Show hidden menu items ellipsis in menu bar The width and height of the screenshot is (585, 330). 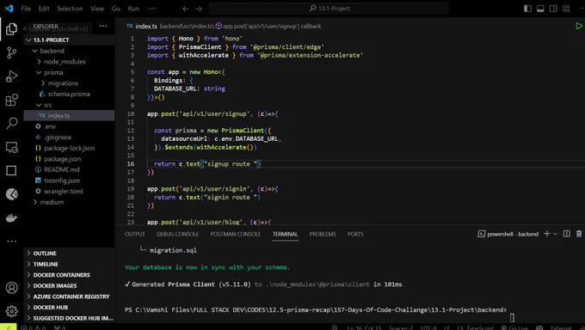152,9
